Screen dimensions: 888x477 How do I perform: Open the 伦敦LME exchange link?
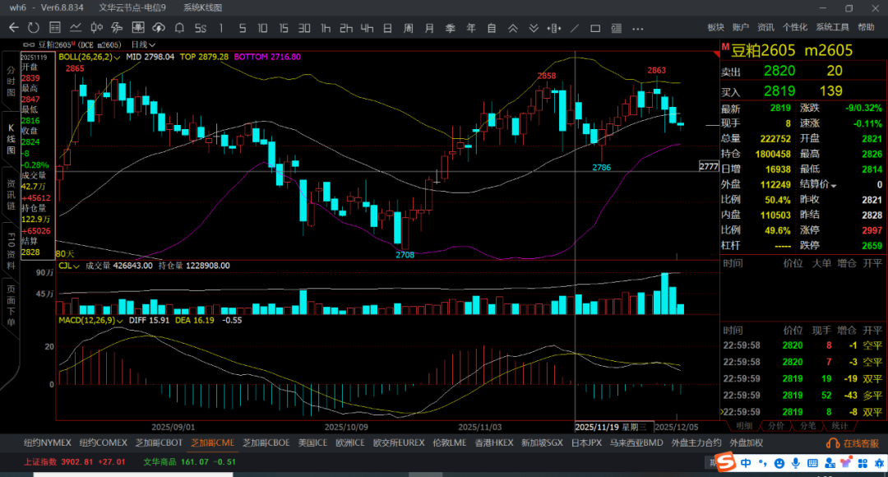(449, 443)
